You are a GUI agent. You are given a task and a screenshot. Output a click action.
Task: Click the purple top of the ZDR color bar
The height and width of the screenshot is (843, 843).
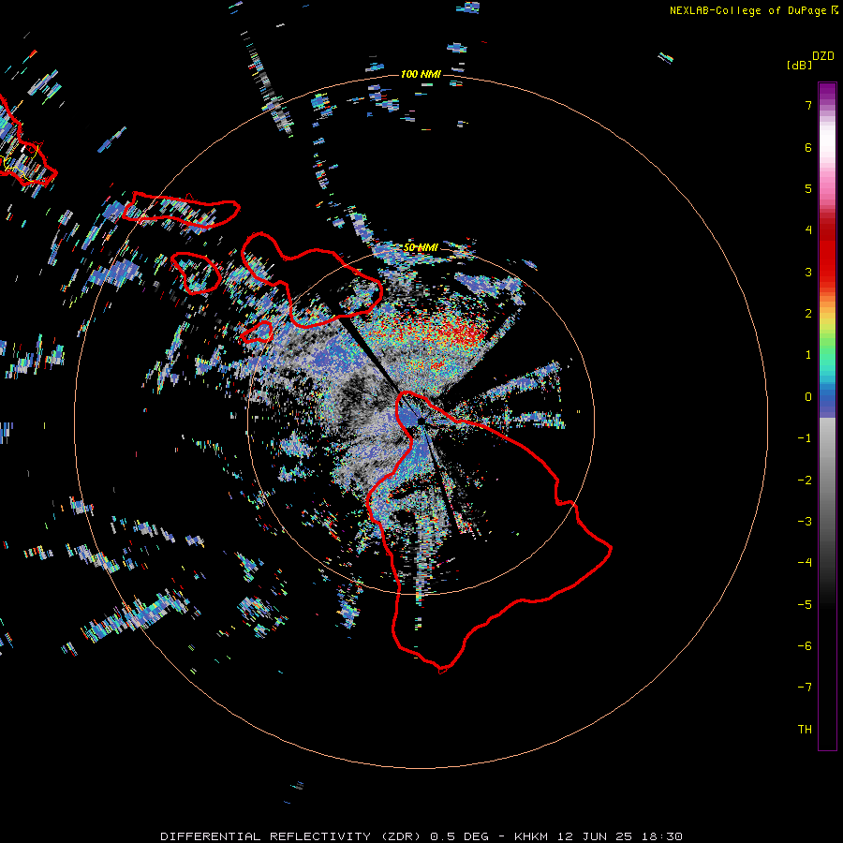(x=827, y=92)
